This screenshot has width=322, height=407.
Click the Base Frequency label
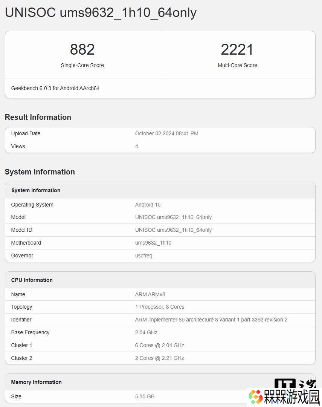30,332
